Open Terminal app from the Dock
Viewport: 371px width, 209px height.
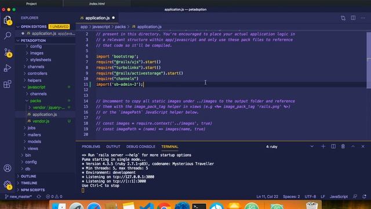199,206
